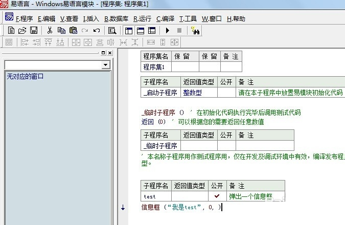Toggle the 公开 checkmark for test subroutine

tap(217, 196)
